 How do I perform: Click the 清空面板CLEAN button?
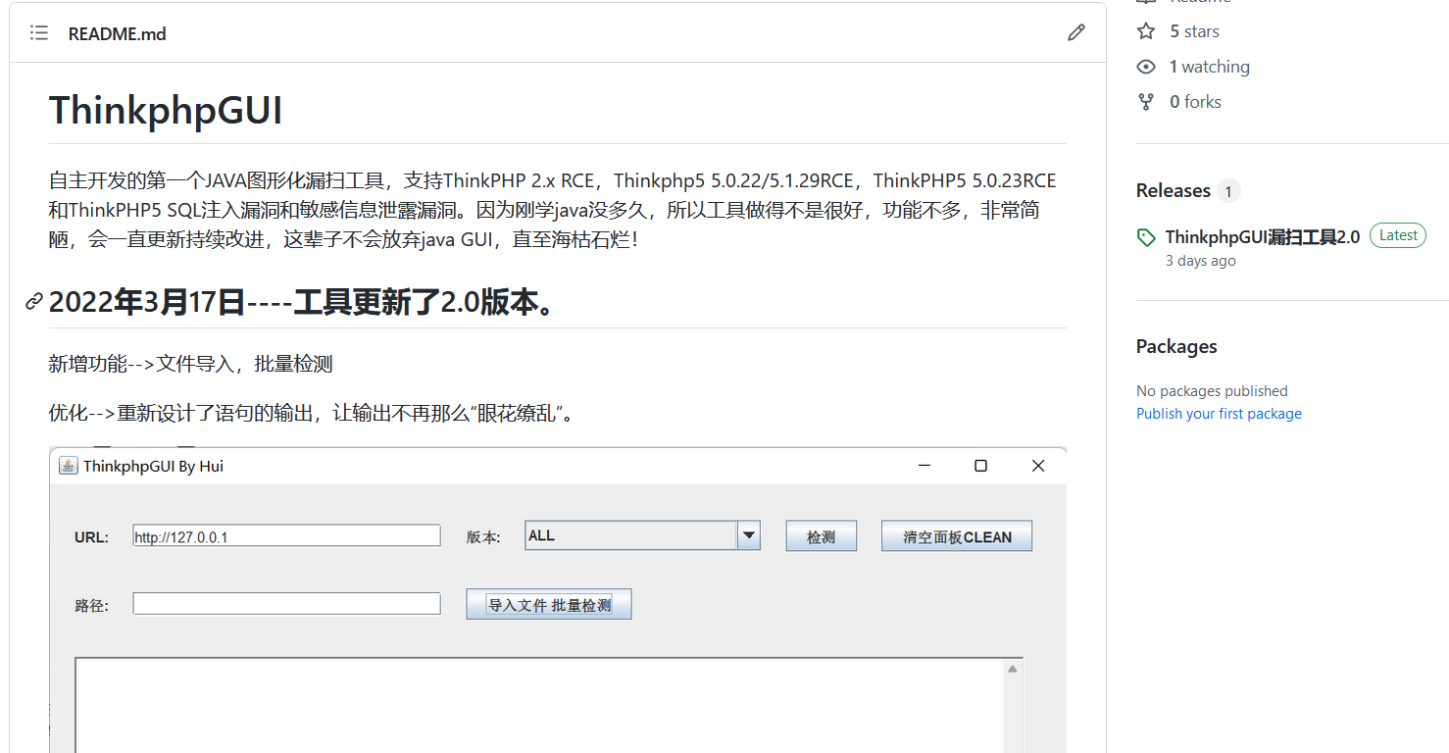(957, 536)
